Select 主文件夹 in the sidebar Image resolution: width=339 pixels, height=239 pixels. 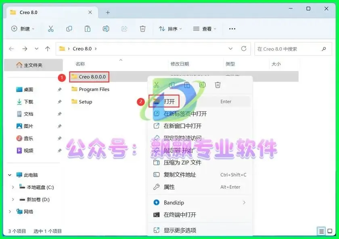33,65
